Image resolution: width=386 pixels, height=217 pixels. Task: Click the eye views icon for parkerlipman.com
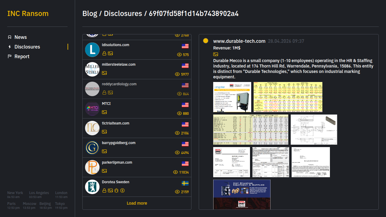click(176, 172)
